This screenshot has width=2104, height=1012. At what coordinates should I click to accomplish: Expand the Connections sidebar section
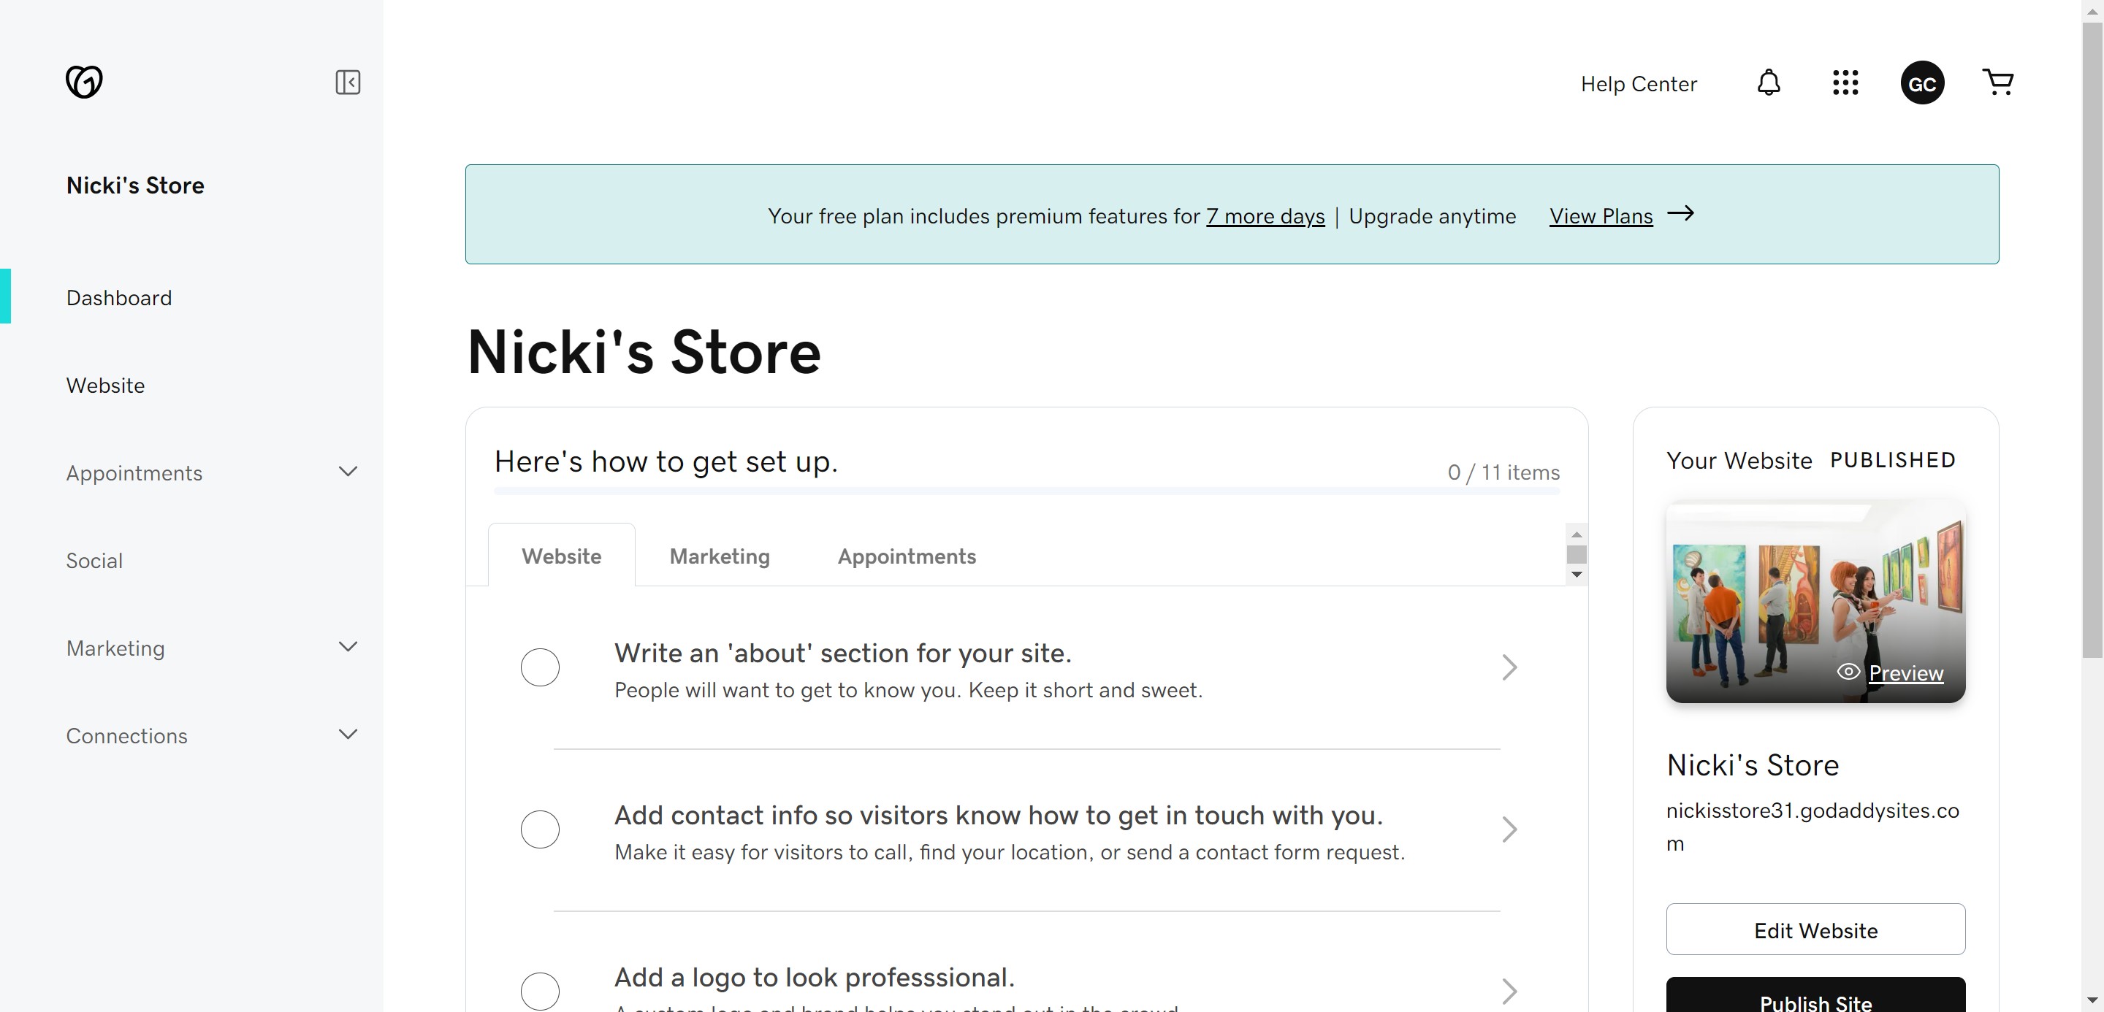tap(348, 735)
